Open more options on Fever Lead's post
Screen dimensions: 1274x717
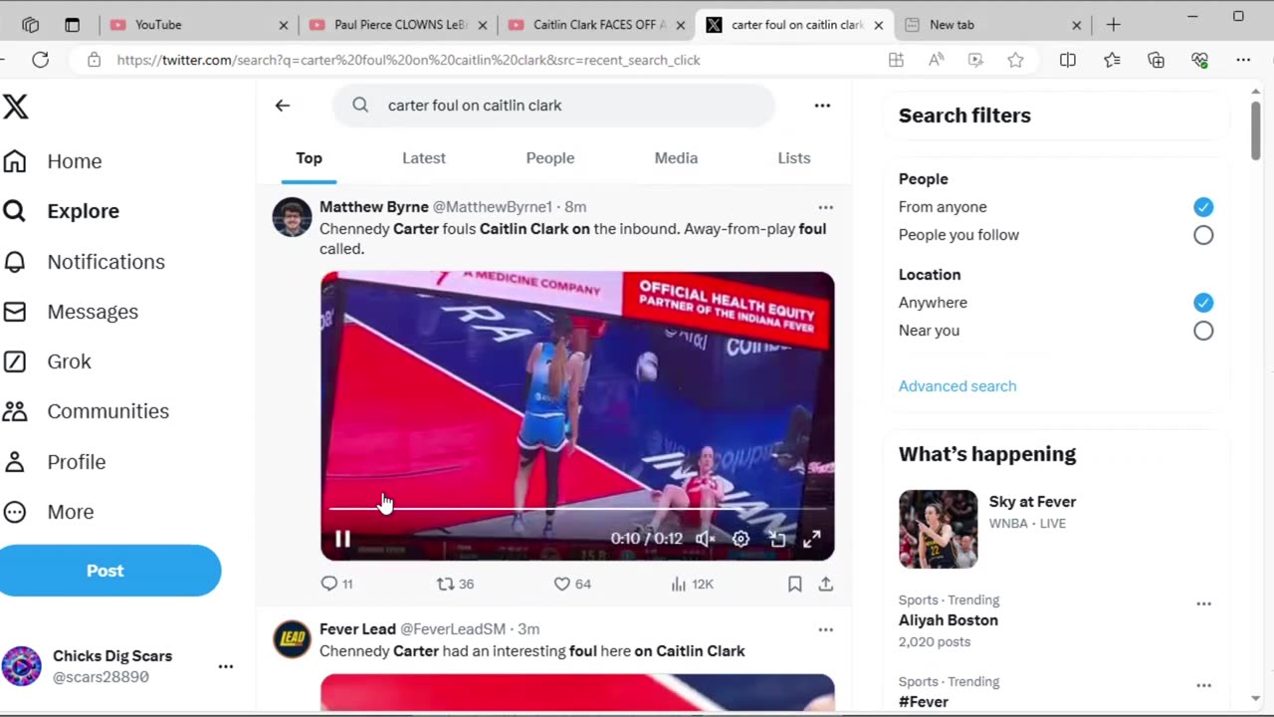tap(825, 629)
